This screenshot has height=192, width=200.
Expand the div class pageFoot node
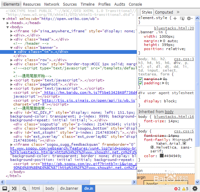pos(11,85)
